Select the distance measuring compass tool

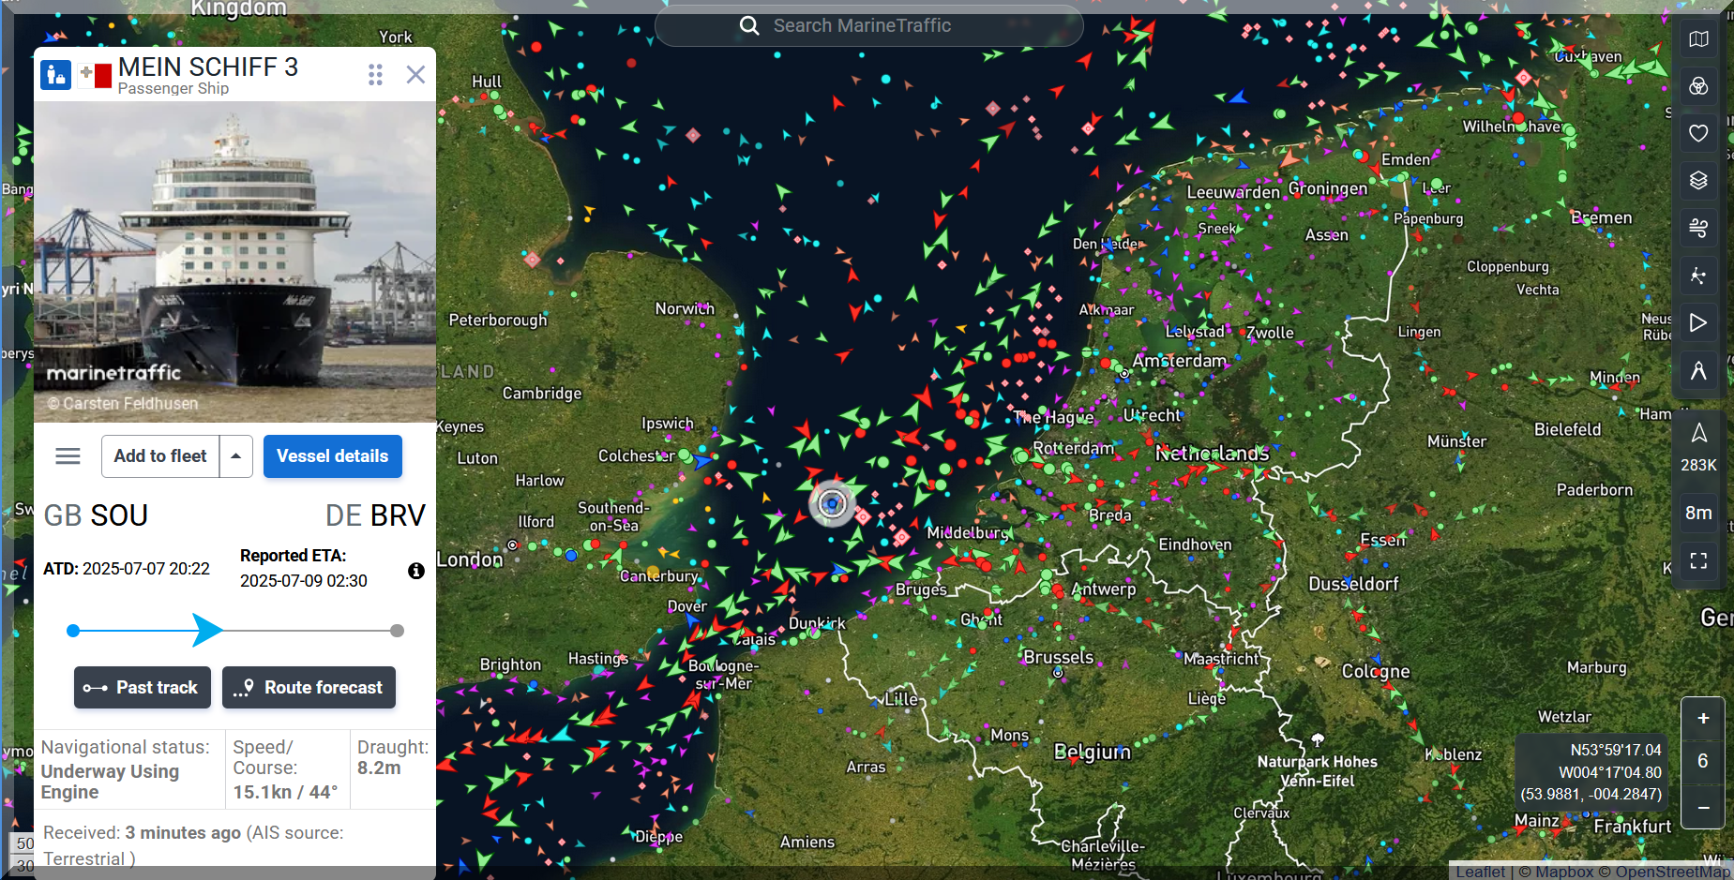point(1698,370)
